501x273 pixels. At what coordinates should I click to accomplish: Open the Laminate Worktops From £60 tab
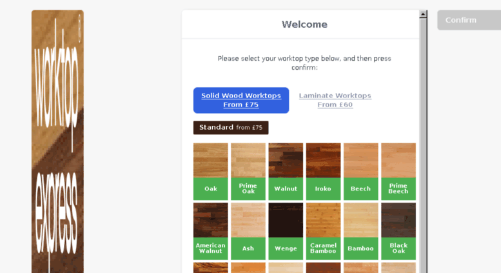click(x=335, y=101)
